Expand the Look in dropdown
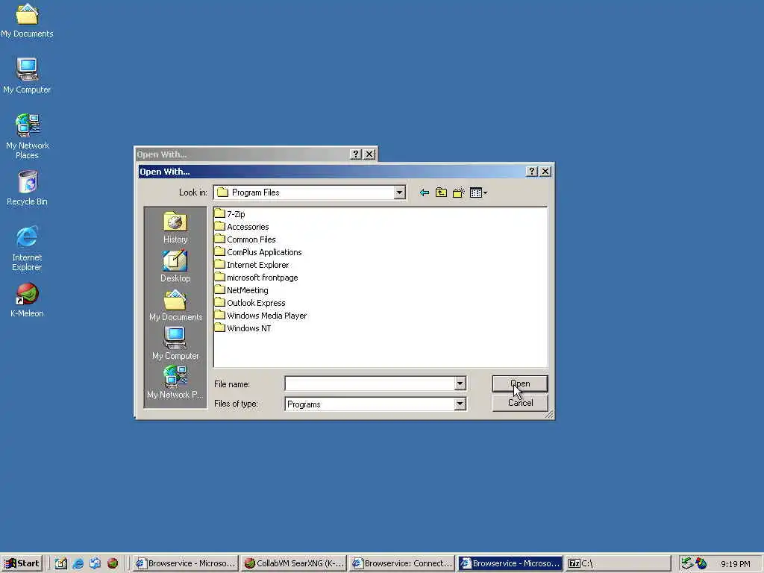Screen dimensions: 764x573 [x=400, y=192]
